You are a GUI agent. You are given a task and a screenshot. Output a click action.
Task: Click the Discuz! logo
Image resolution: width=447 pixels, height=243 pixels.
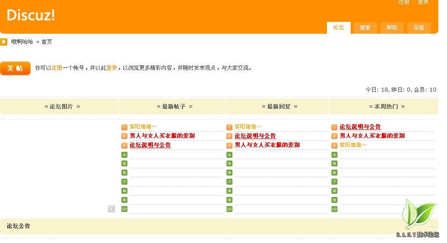pyautogui.click(x=31, y=15)
